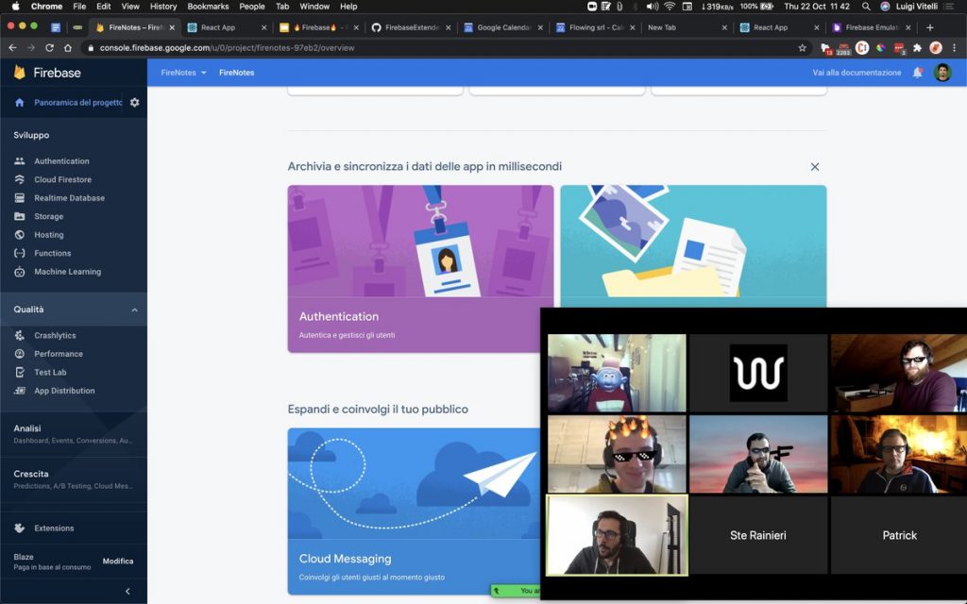Open the FireNotes project dropdown

(x=183, y=73)
